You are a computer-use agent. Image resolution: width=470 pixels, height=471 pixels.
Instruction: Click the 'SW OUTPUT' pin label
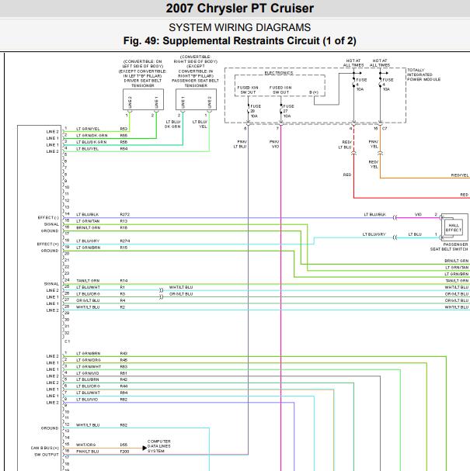coord(47,455)
